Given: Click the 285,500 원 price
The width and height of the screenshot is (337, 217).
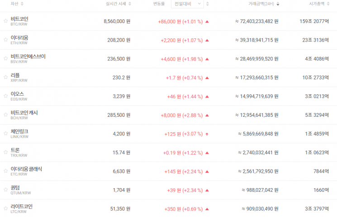Looking at the screenshot, I should 119,115.
